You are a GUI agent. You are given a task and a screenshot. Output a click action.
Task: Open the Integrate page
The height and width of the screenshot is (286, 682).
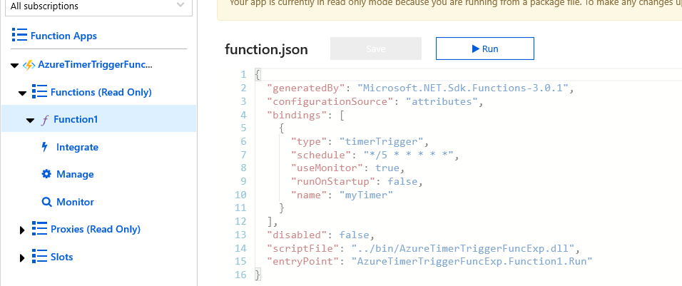pos(78,148)
